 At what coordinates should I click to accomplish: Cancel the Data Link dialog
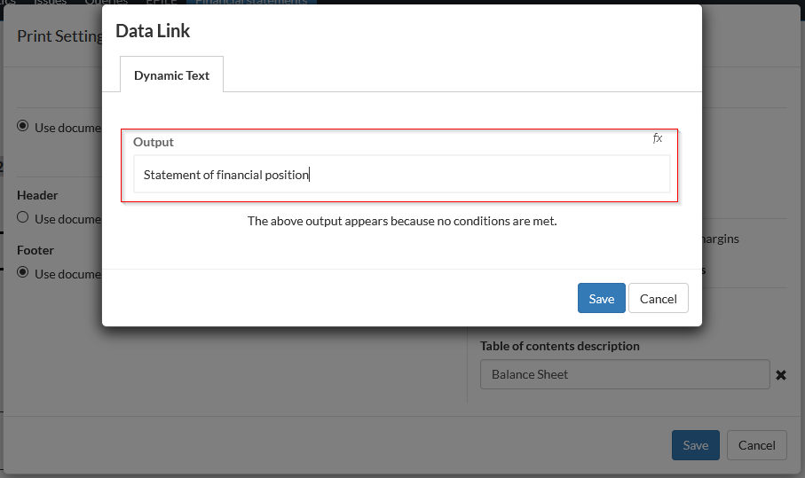[658, 299]
